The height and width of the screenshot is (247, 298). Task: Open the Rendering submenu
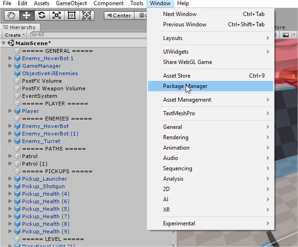[x=211, y=137]
